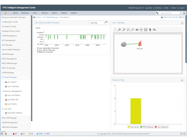Toggle PSTN Gateways legend entry
This screenshot has width=187, height=140.
[x=147, y=127]
